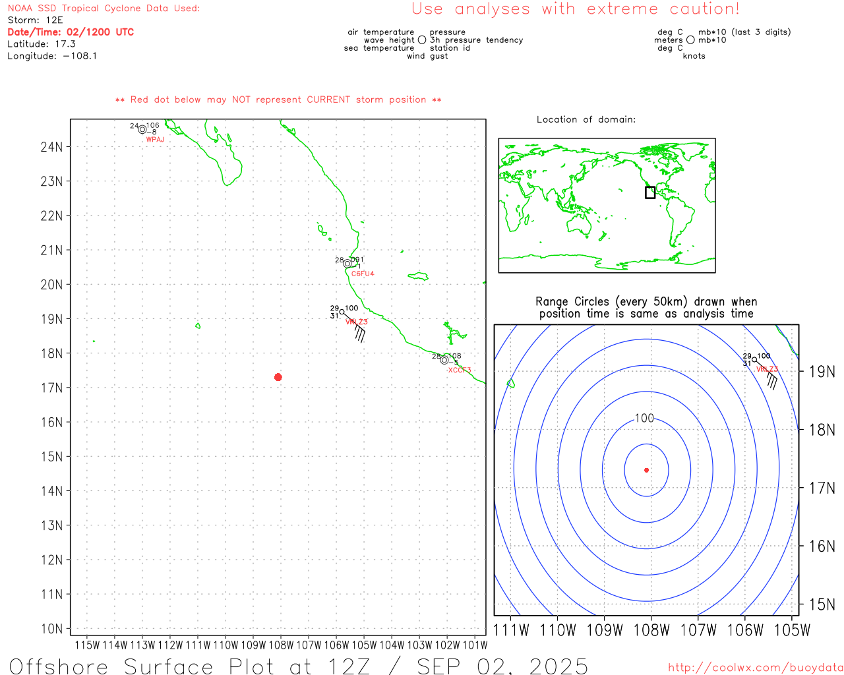The width and height of the screenshot is (844, 675).
Task: Click the red 'XCCF3' station ID label
Action: click(x=460, y=370)
